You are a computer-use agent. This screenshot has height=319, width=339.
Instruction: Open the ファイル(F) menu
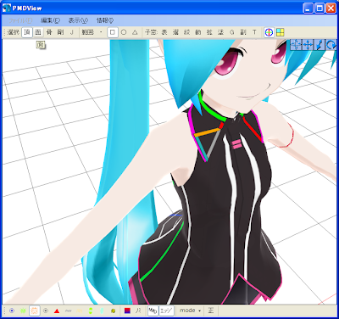coord(20,20)
